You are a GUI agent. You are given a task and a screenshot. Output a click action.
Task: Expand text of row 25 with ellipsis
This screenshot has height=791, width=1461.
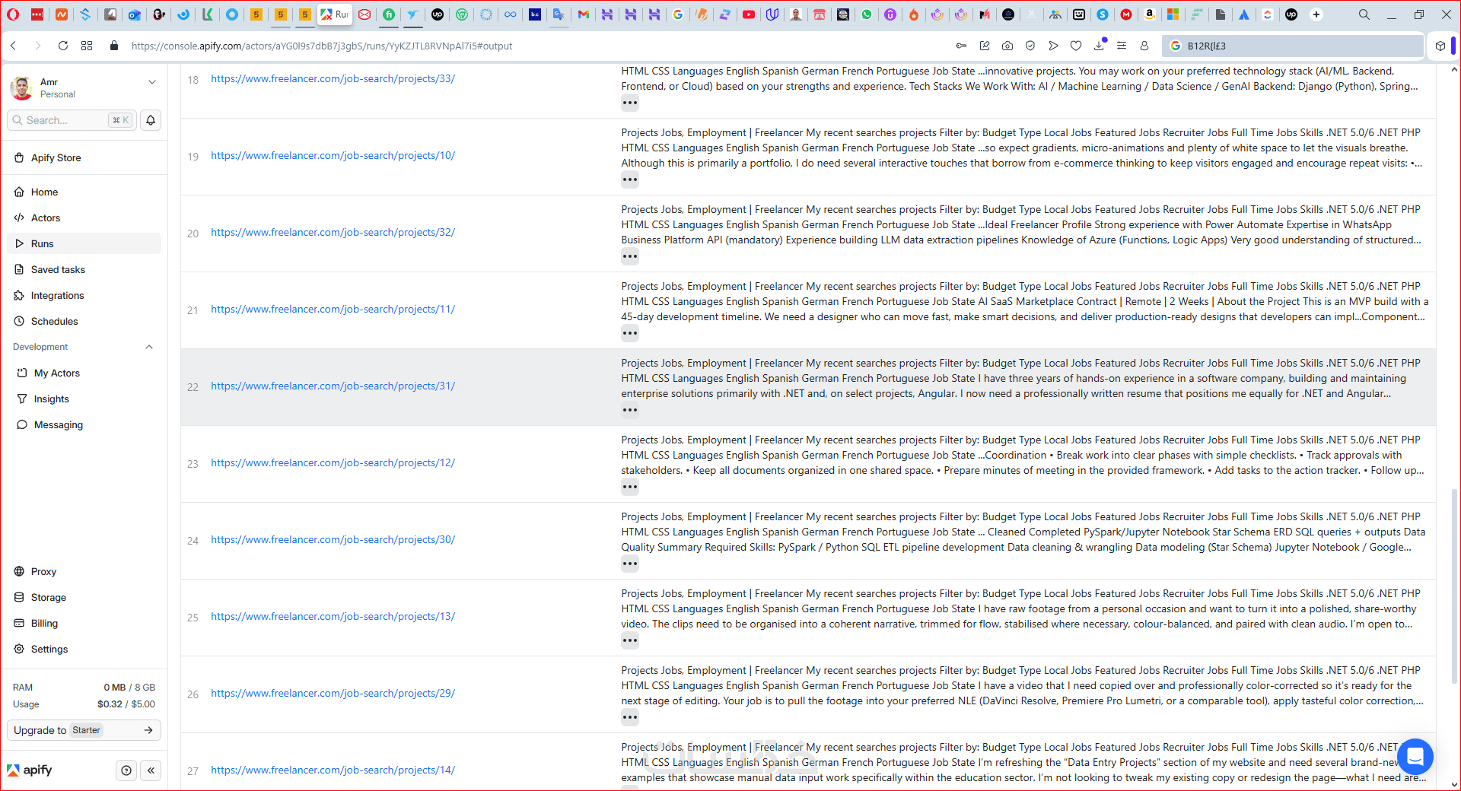pos(630,640)
